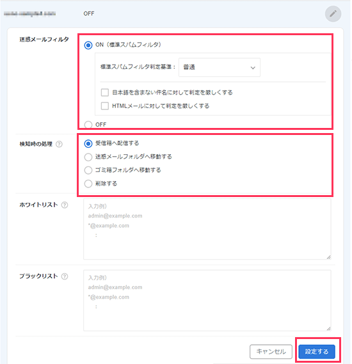Select ゴミ箱フォルダへ移動する option
The width and height of the screenshot is (352, 364).
coord(88,170)
